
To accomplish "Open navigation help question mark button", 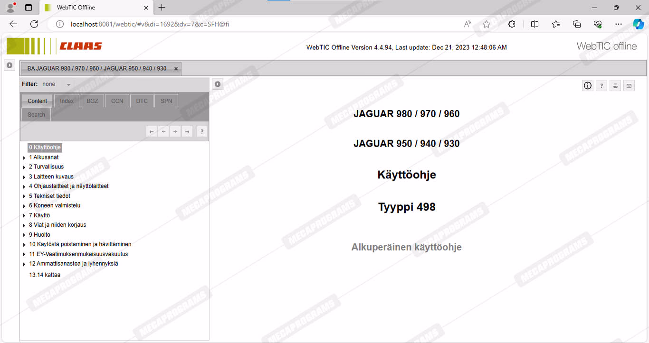I will pyautogui.click(x=202, y=132).
